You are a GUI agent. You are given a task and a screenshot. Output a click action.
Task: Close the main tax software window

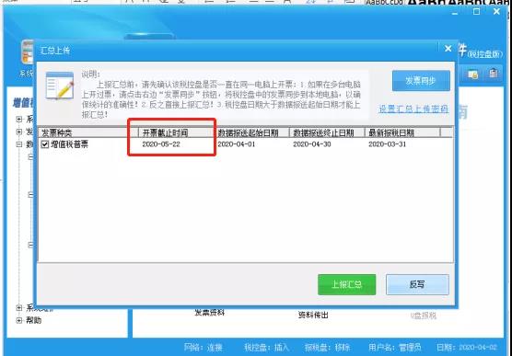tap(496, 12)
